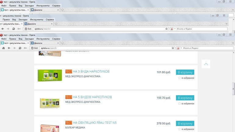Image resolution: width=235 pixels, height=132 pixels.
Task: Click the Веб badge beside the frontmost address bar
Action: (x=34, y=48)
